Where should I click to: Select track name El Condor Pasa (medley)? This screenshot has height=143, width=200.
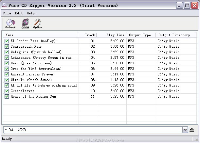[x=33, y=41]
